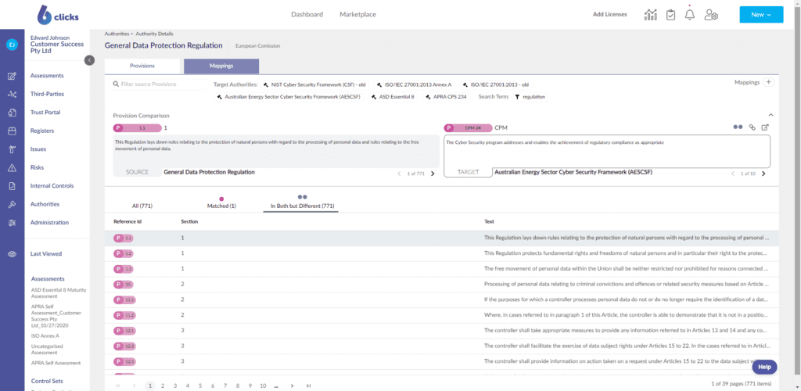The height and width of the screenshot is (391, 801).
Task: Click the Risks warning triangle sidebar icon
Action: click(x=12, y=167)
